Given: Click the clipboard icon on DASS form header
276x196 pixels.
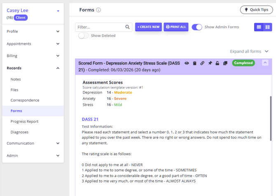Looking at the screenshot, I should pyautogui.click(x=195, y=63).
